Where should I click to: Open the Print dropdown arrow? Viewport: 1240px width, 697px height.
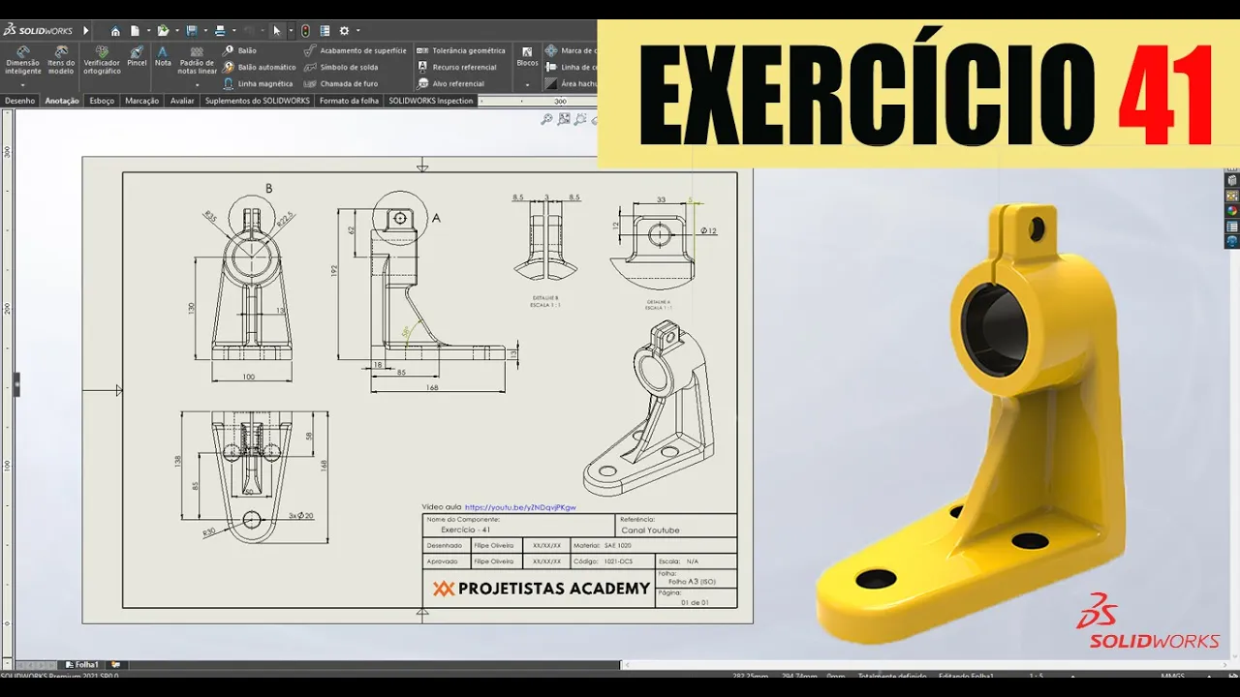(233, 31)
